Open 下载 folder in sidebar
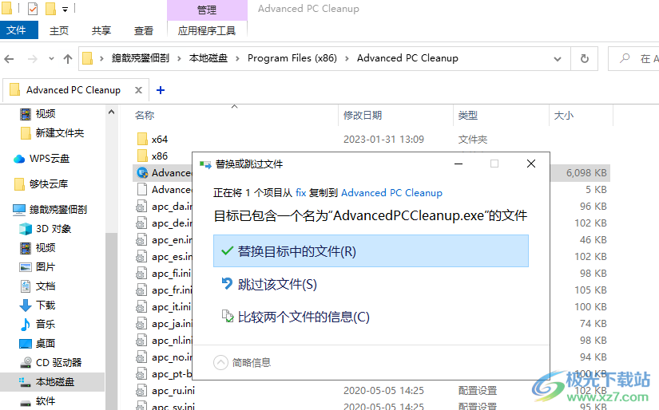 pos(46,305)
